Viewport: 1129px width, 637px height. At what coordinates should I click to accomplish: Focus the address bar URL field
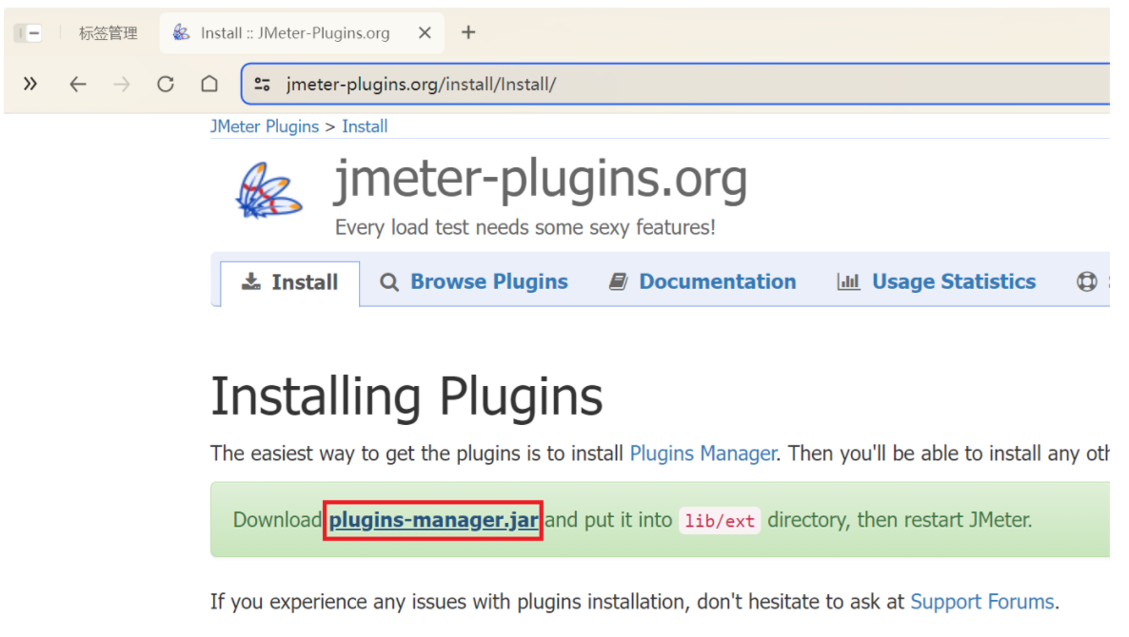[677, 84]
